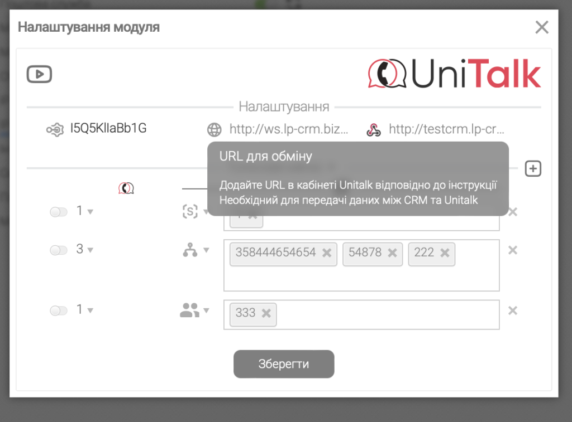Click the globe icon next to ws.lp-crm.biz

[214, 130]
